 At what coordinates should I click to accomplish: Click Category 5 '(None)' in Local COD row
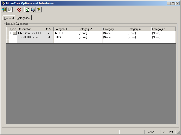pyautogui.click(x=163, y=37)
